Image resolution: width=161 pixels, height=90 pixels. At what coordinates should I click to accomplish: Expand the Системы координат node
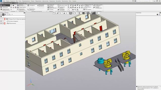point(7,21)
